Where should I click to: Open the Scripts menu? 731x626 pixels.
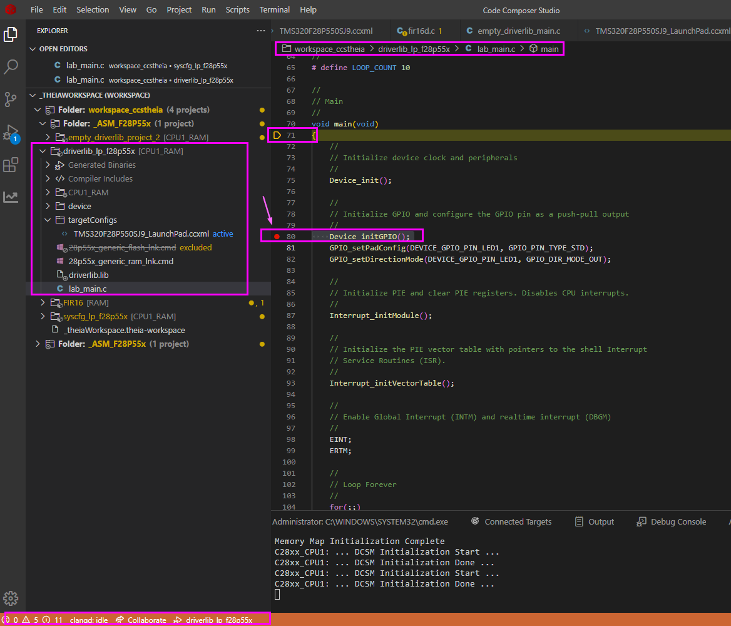237,10
